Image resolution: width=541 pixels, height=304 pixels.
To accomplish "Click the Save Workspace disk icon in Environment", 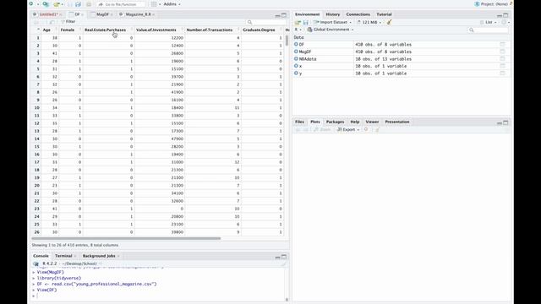I will pyautogui.click(x=306, y=22).
